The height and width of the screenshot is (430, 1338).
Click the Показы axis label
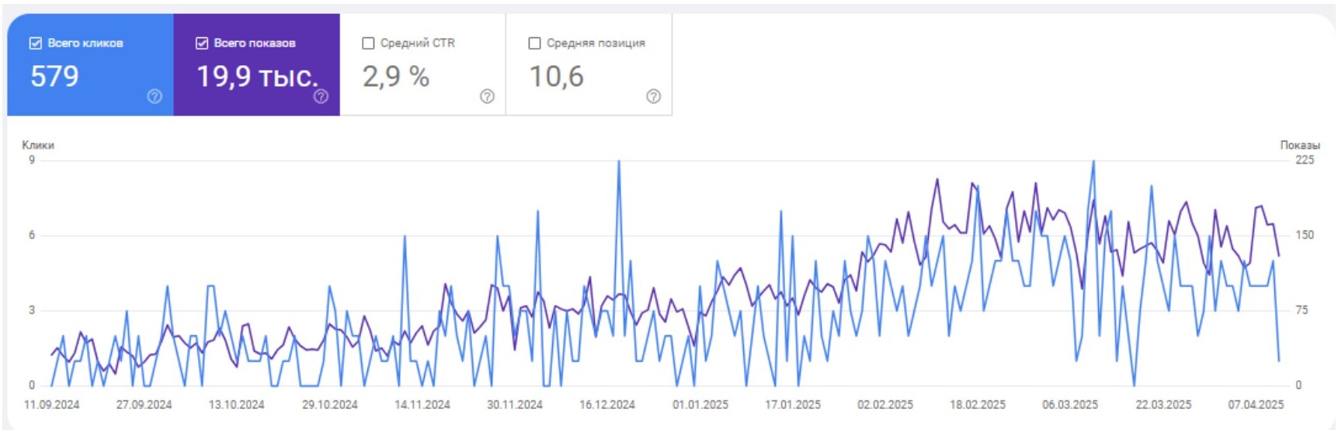(1300, 145)
